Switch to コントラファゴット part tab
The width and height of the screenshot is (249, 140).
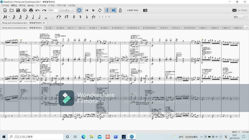190,28
